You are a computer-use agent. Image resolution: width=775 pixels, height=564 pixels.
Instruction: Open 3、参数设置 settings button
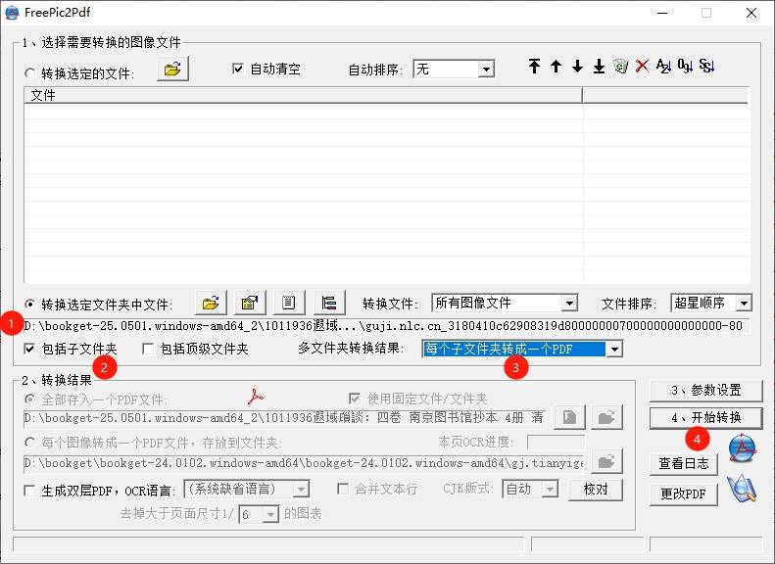coord(704,391)
